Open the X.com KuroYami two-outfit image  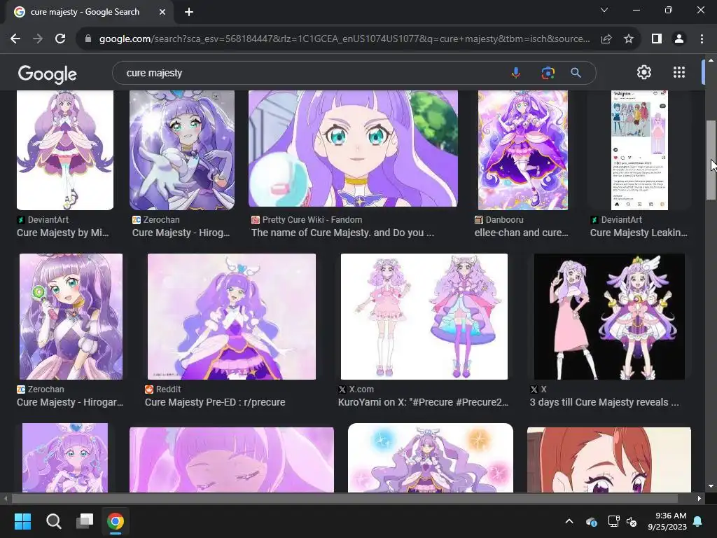[x=424, y=317]
